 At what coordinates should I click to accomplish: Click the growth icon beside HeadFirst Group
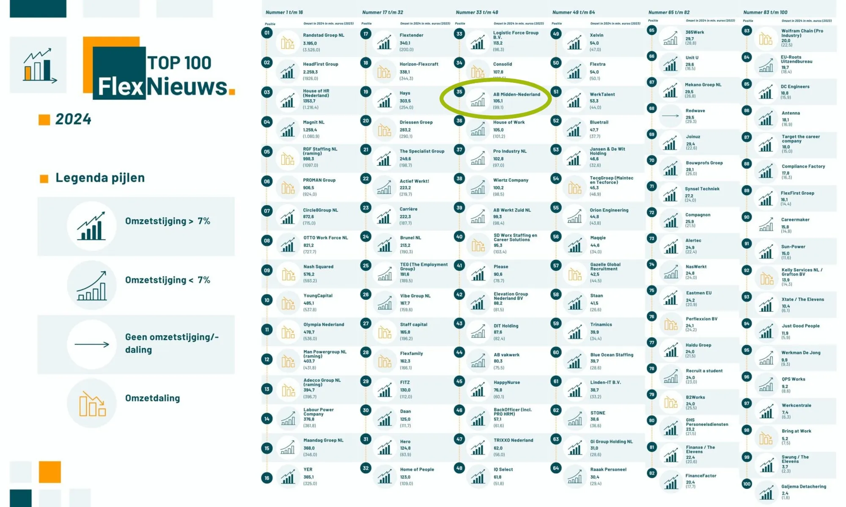pyautogui.click(x=288, y=71)
